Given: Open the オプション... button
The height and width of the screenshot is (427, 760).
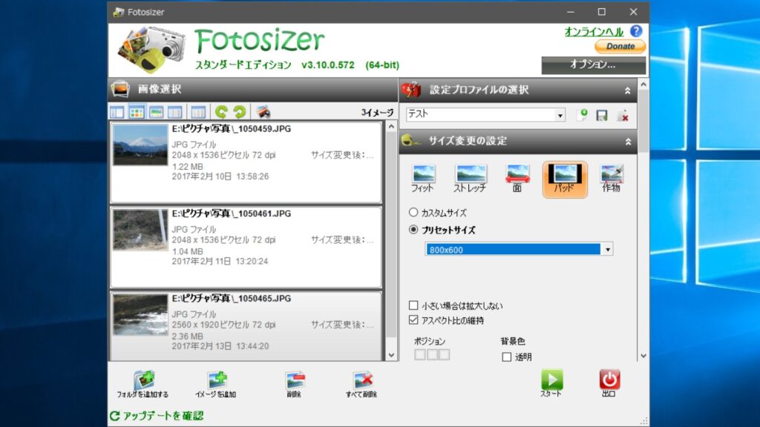Looking at the screenshot, I should click(x=593, y=65).
